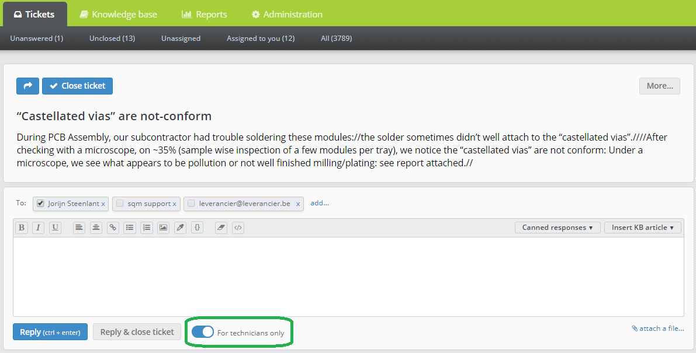Open the More... options menu
The height and width of the screenshot is (353, 696).
660,86
